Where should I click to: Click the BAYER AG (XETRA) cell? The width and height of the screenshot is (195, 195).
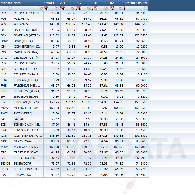coord(28,35)
